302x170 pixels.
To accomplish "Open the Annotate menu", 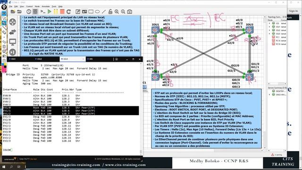I will pyautogui.click(x=46, y=6).
